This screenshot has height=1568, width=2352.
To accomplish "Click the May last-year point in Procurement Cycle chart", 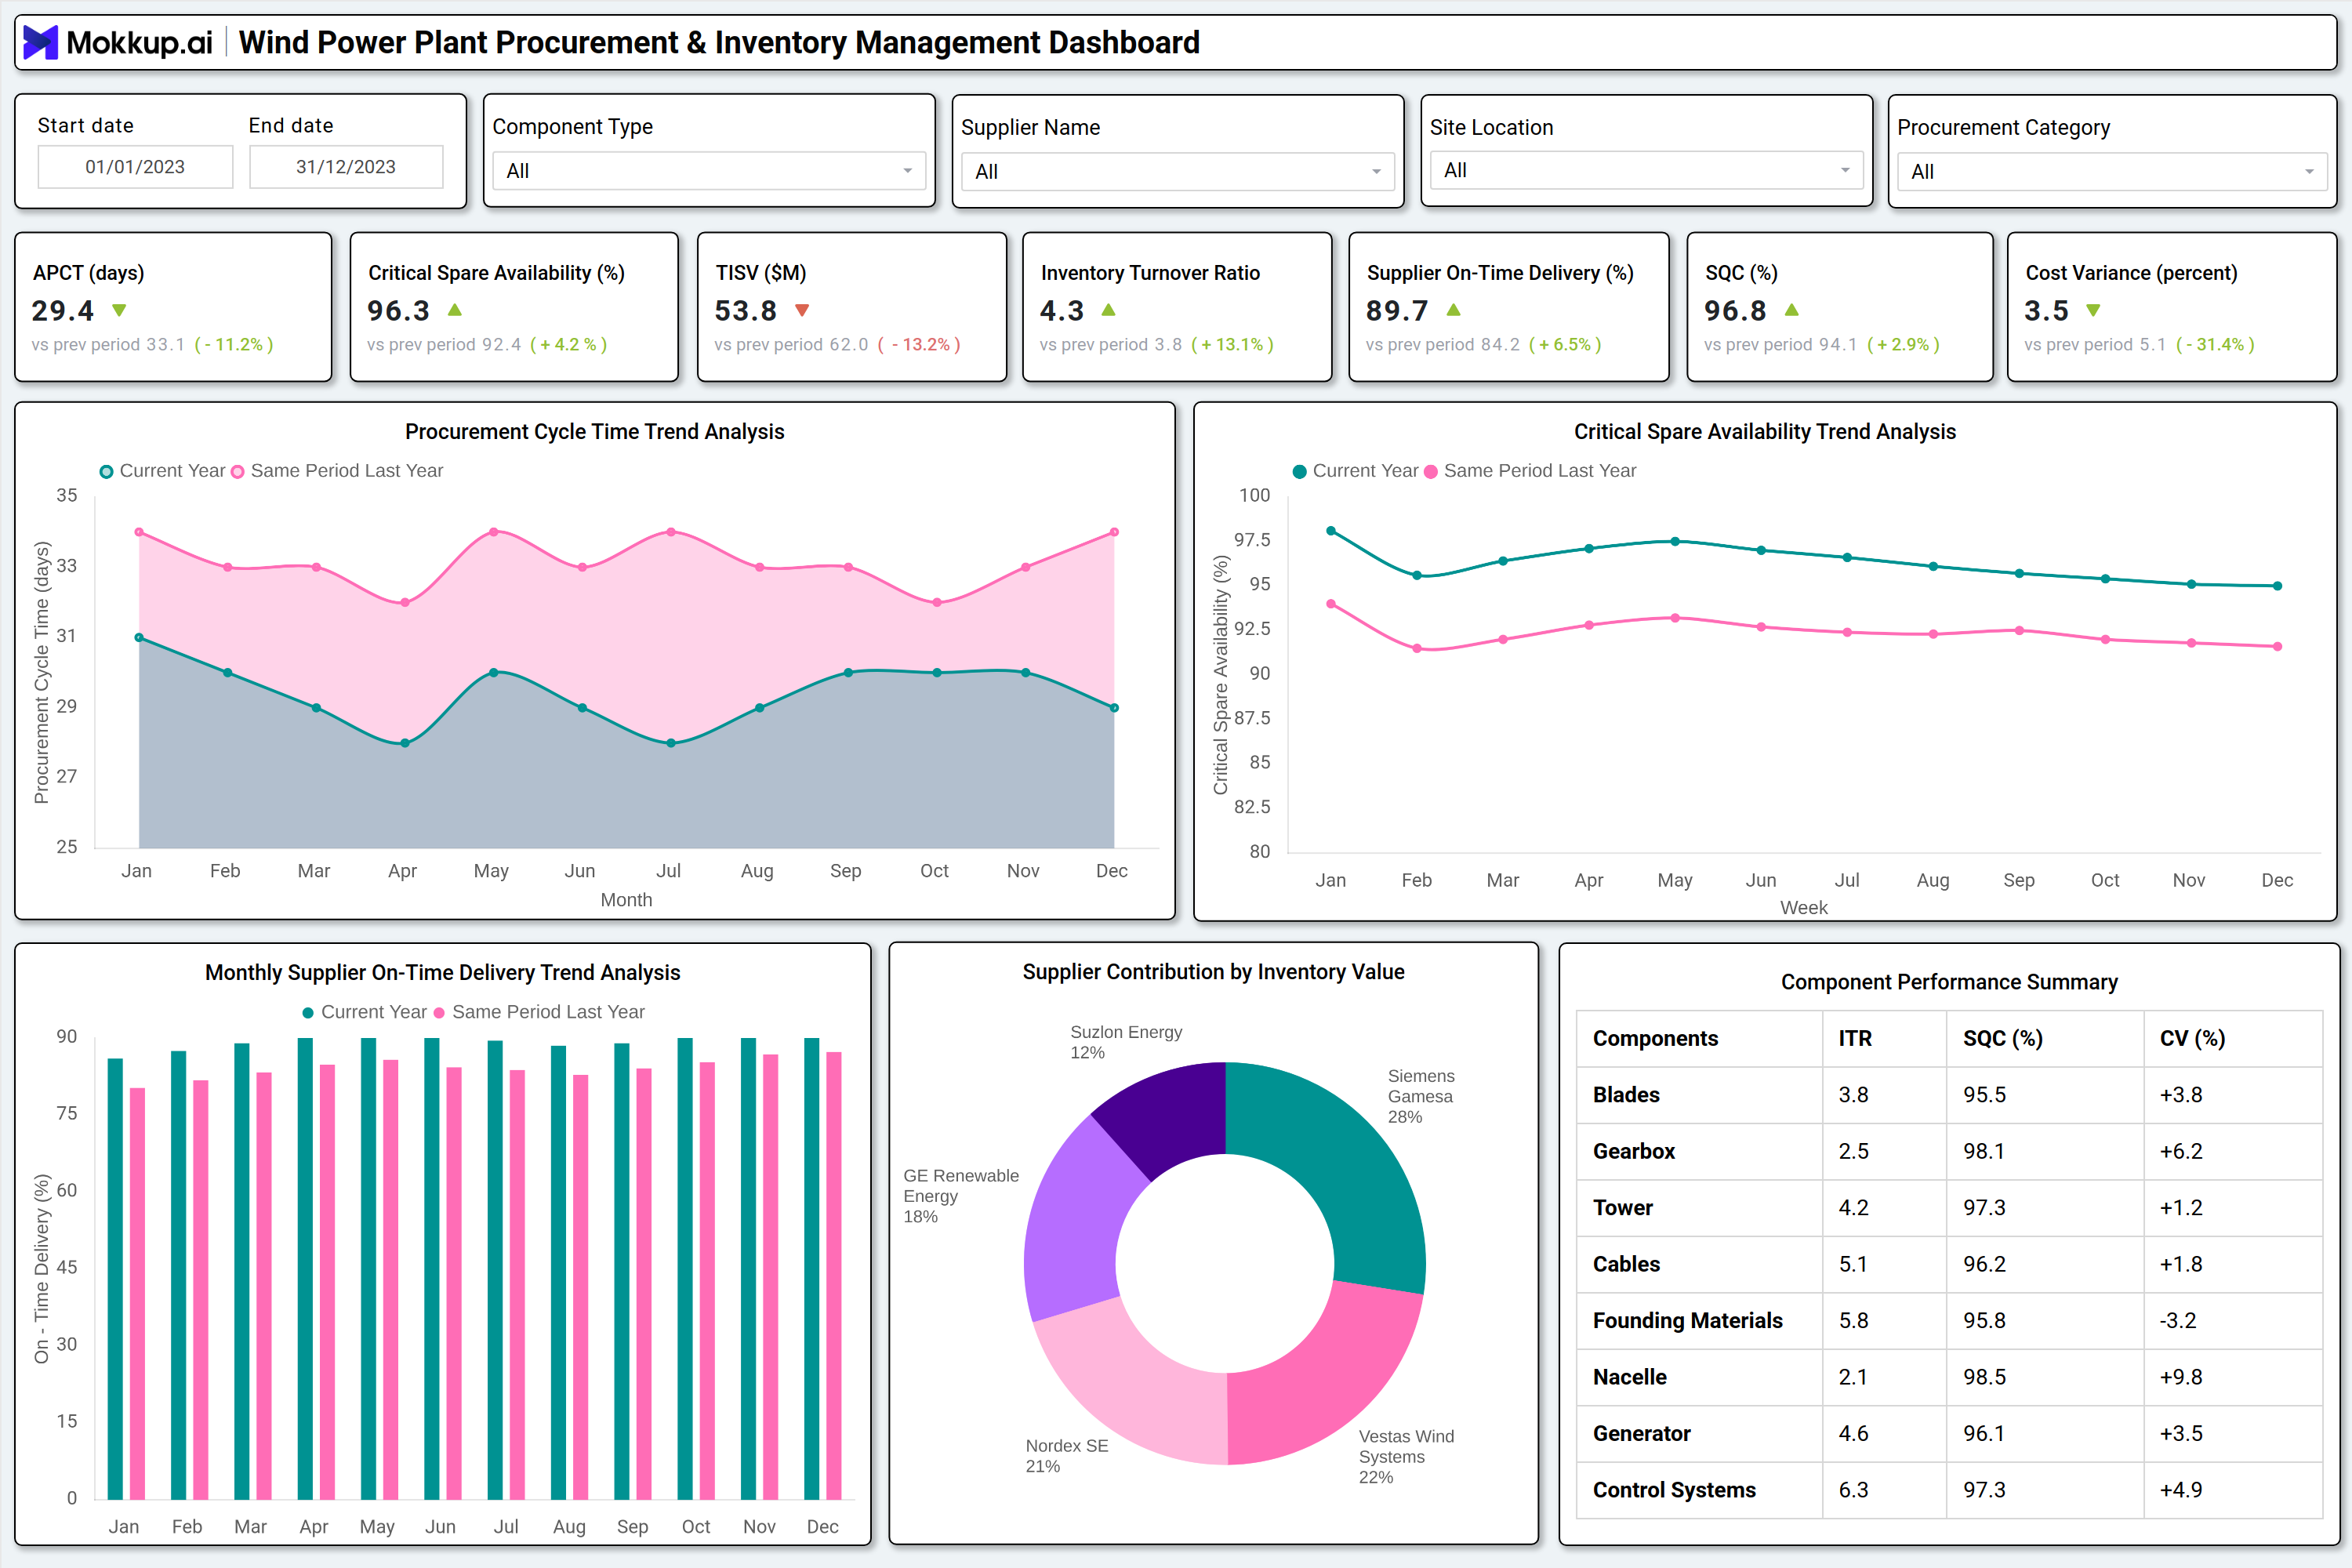I will 494,532.
